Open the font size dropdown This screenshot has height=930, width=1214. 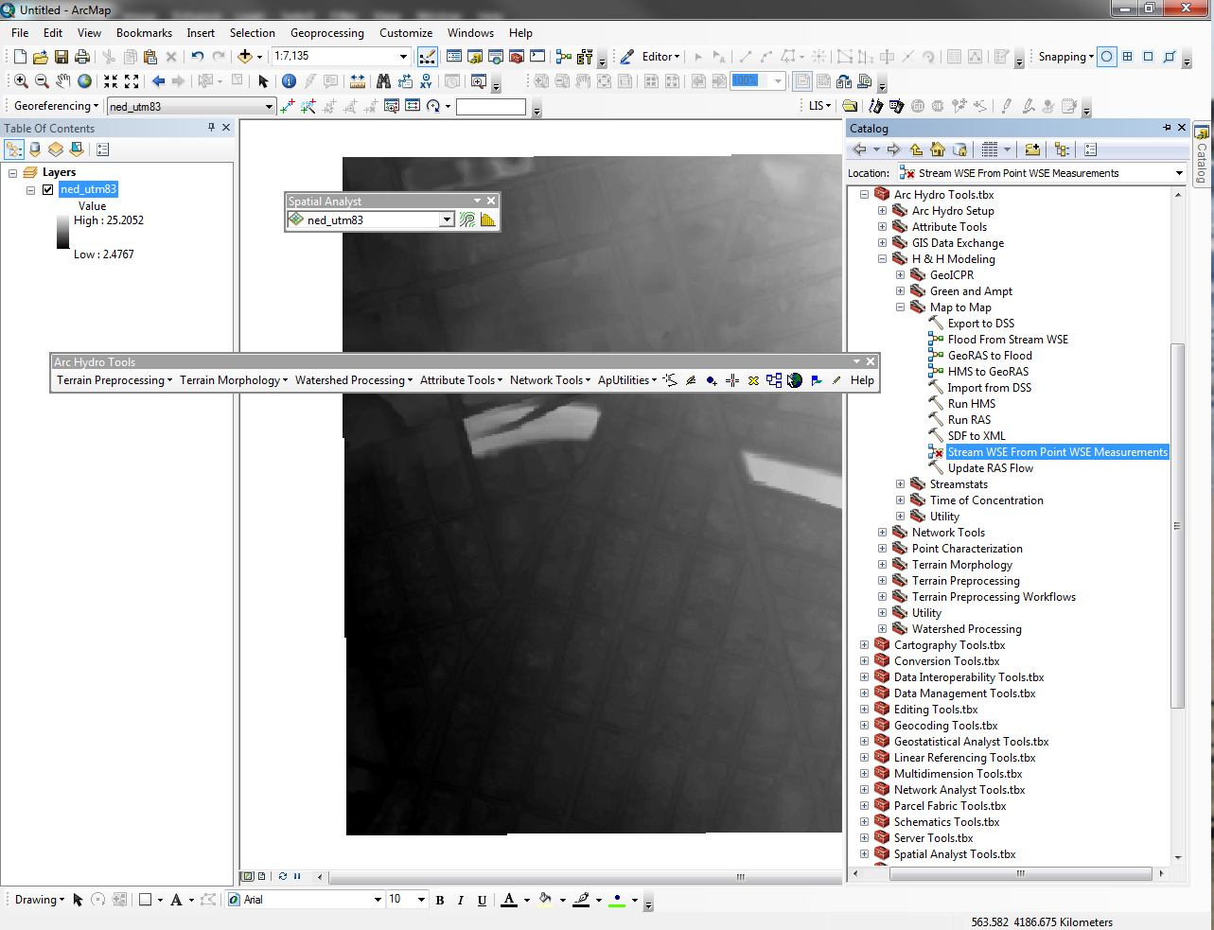(421, 900)
